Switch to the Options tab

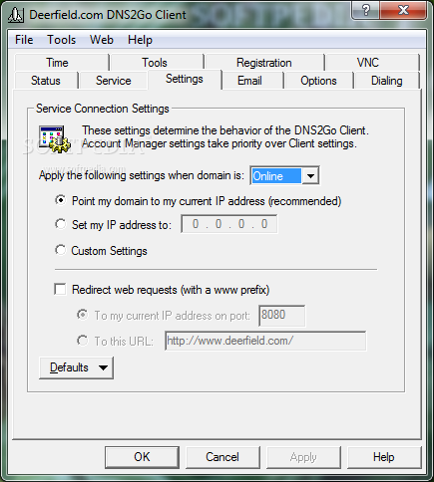(318, 81)
